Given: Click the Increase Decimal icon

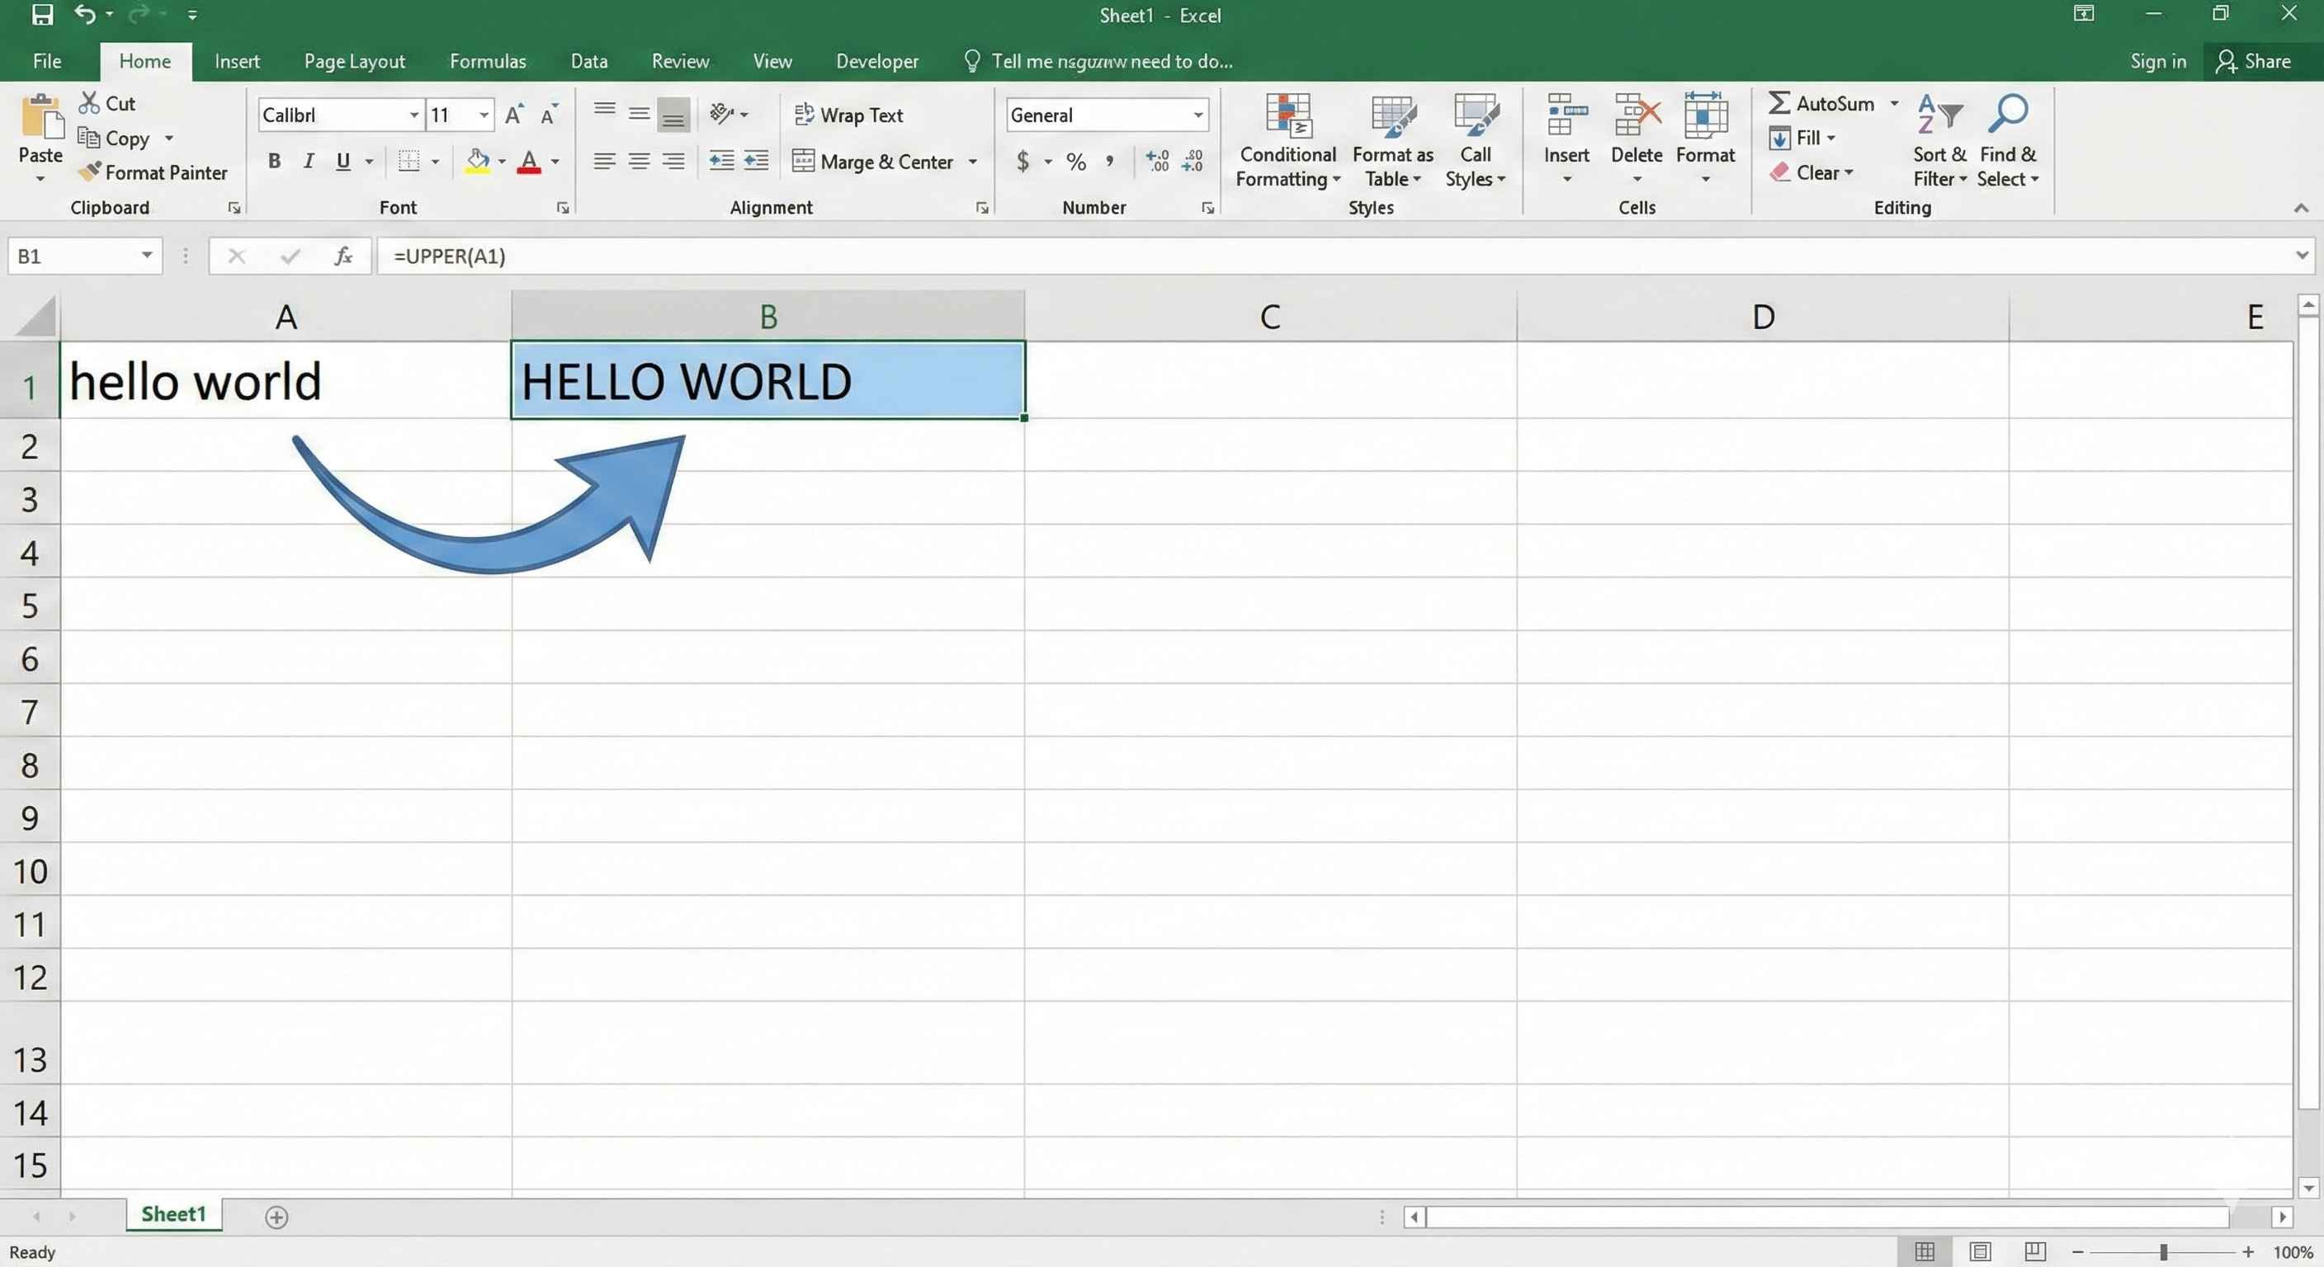Looking at the screenshot, I should pos(1156,162).
